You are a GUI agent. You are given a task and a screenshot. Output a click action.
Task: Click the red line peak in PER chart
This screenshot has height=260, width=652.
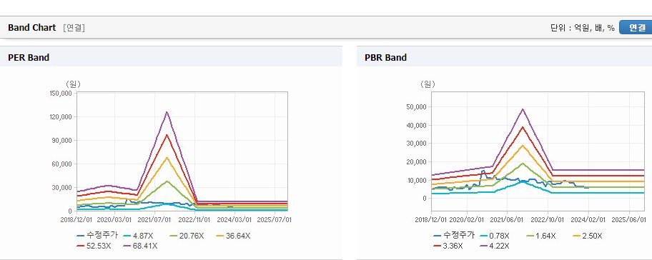pos(167,135)
